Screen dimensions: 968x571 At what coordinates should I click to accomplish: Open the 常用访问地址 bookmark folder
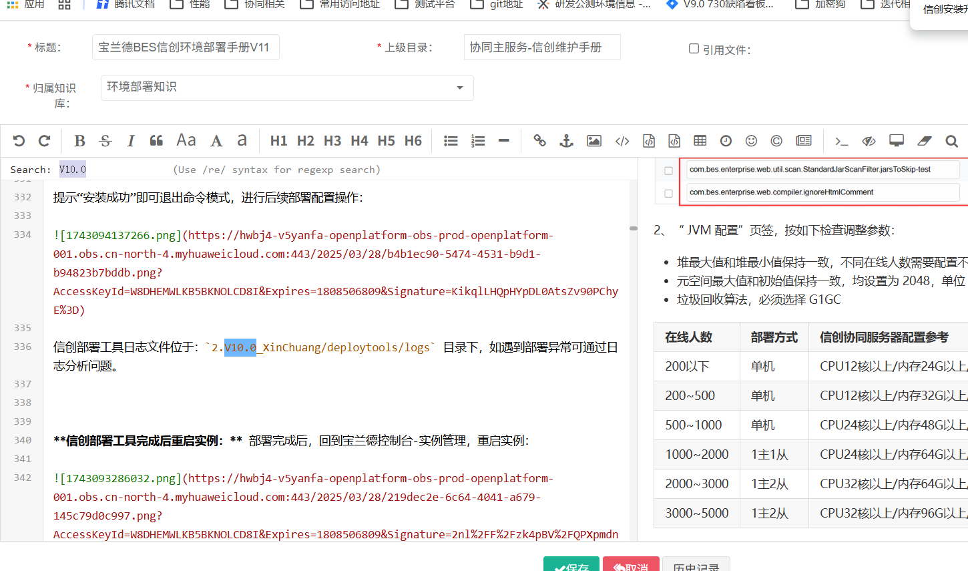pos(340,5)
